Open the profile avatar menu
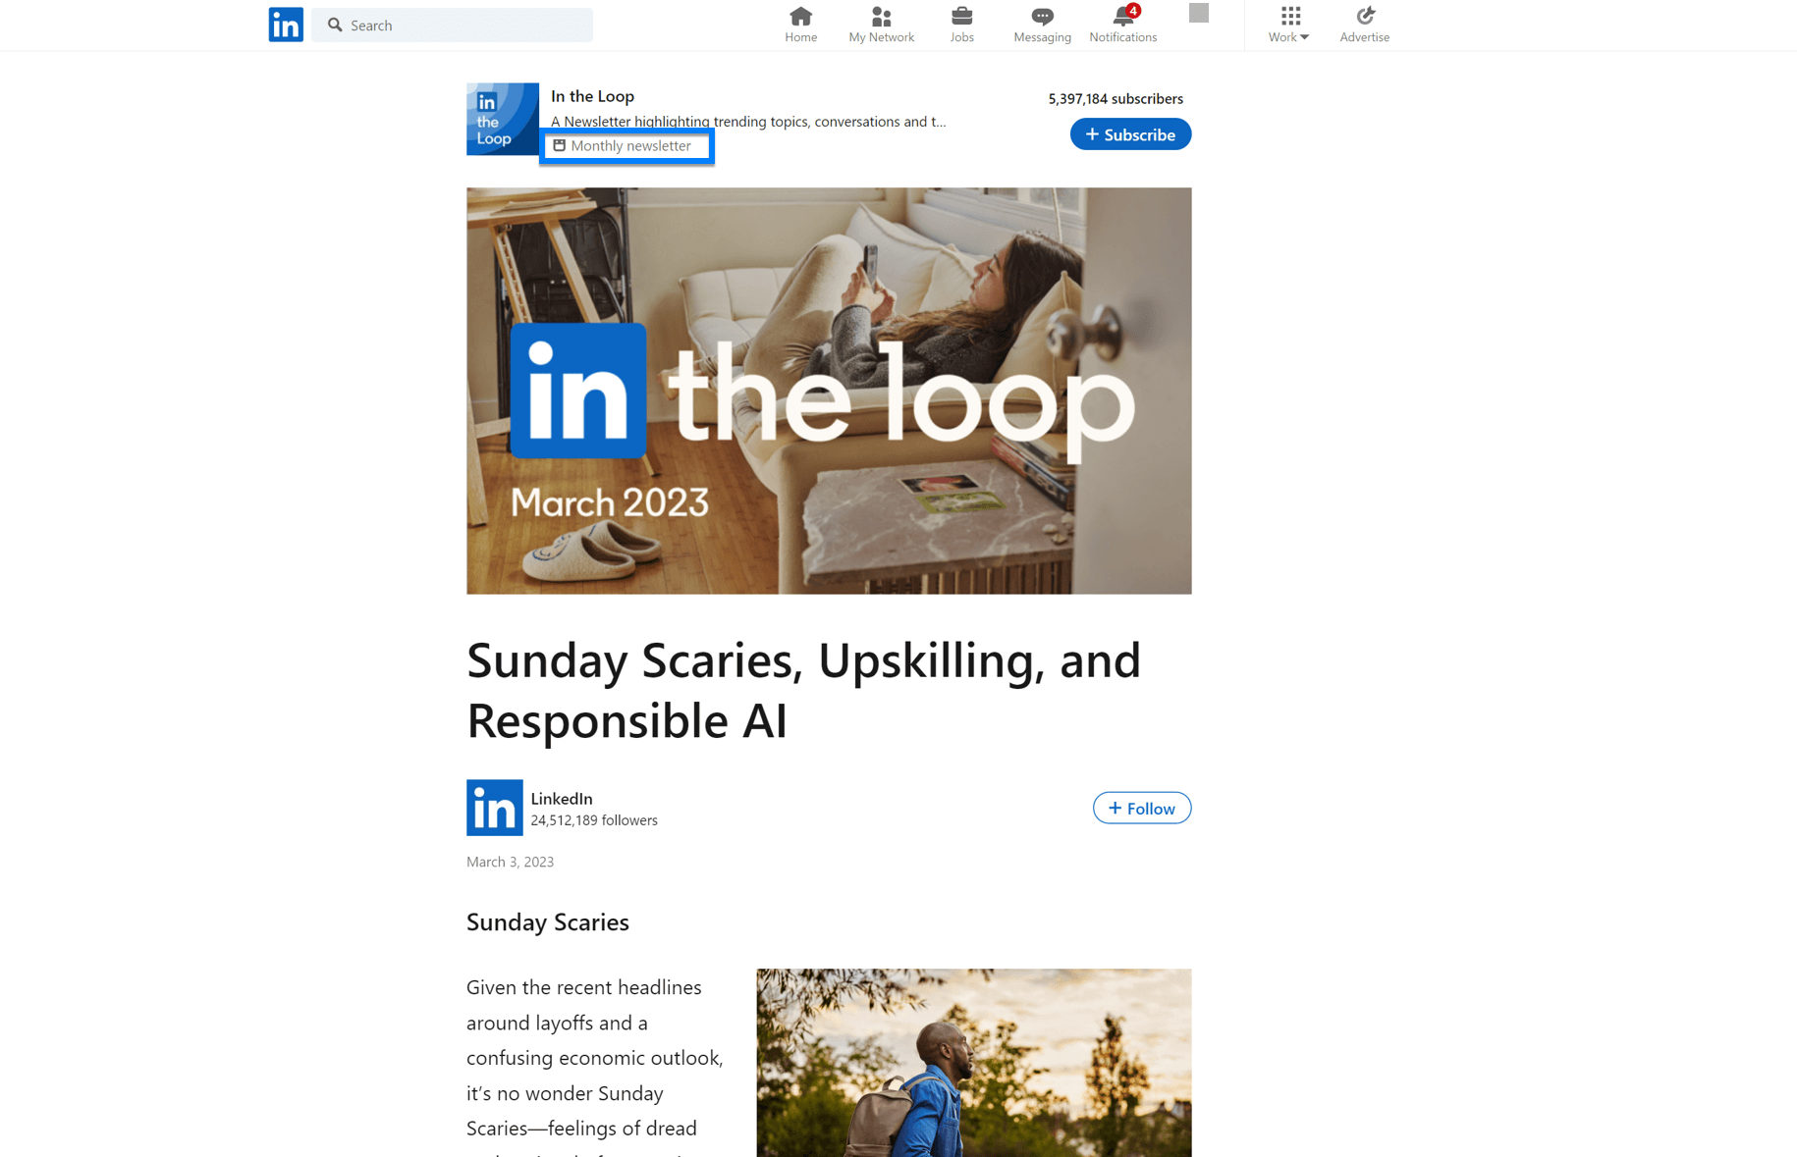This screenshot has height=1157, width=1797. click(1198, 13)
